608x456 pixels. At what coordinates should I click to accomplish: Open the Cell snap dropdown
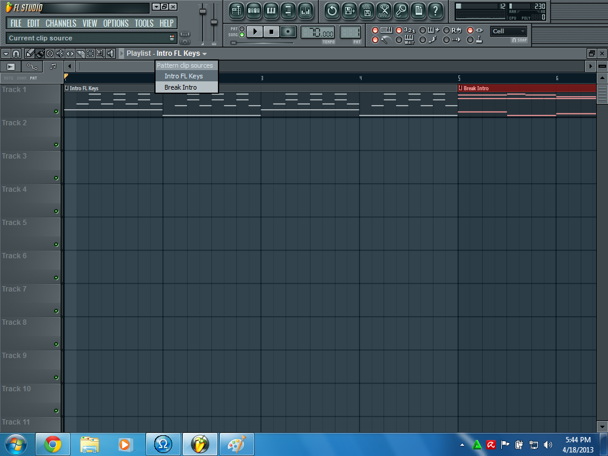click(508, 31)
